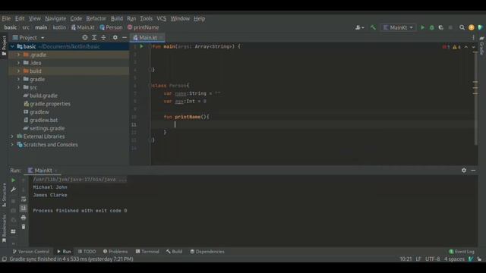
Task: Open the Tools menu
Action: 146,18
